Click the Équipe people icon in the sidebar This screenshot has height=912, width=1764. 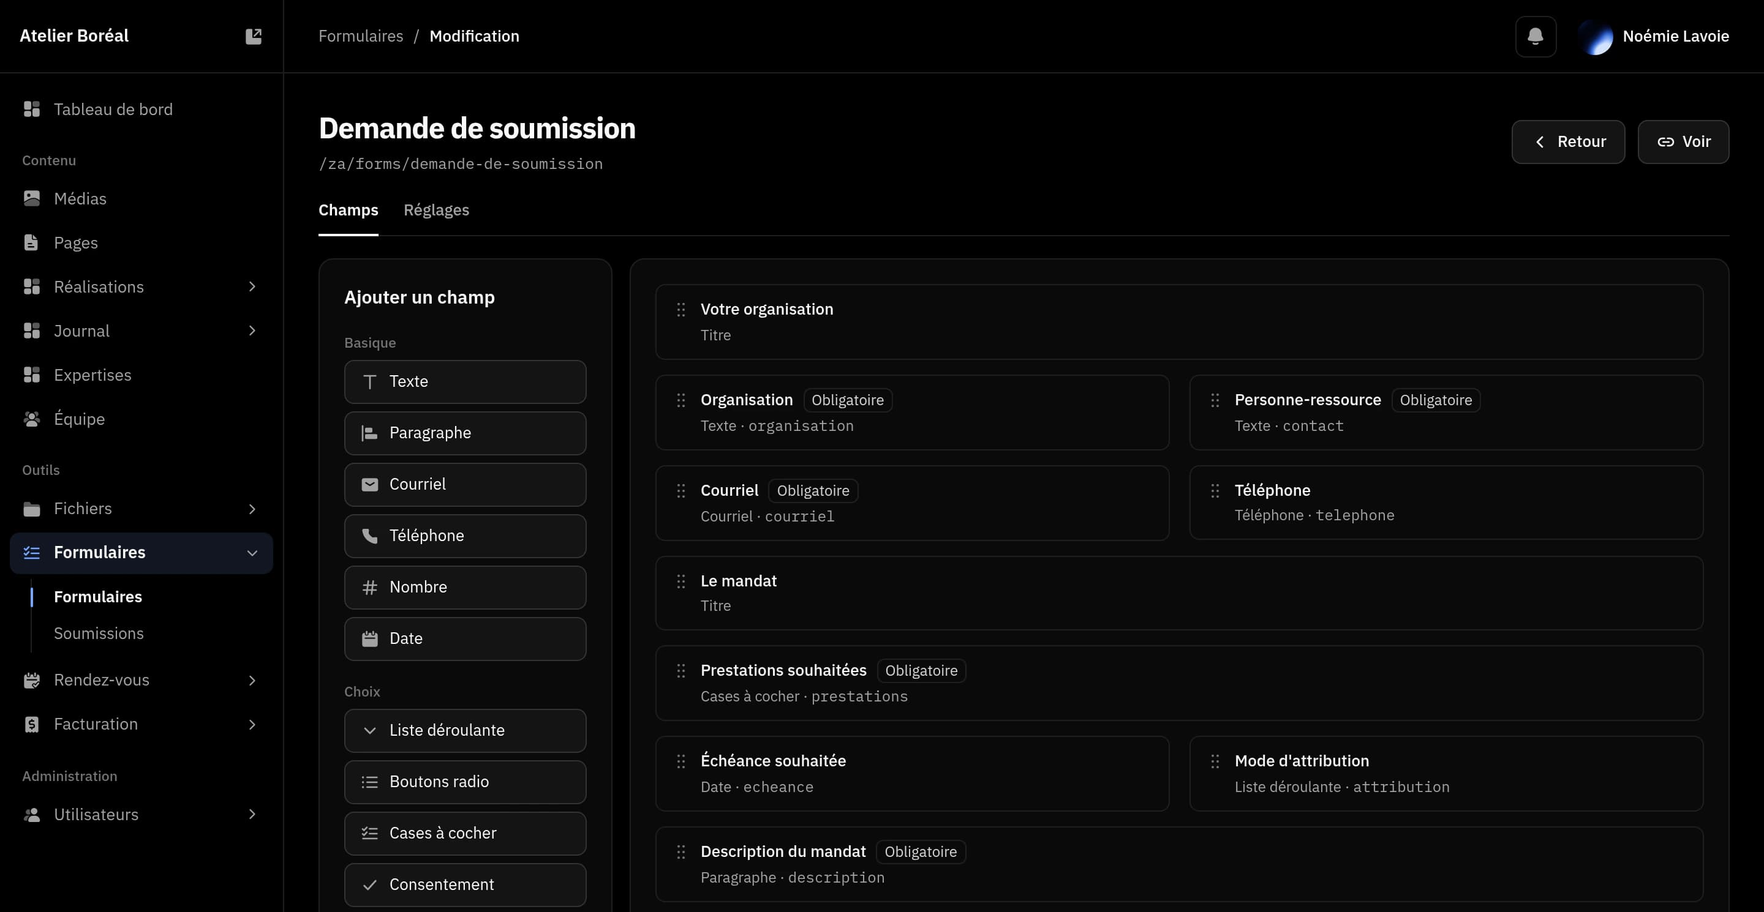click(31, 419)
